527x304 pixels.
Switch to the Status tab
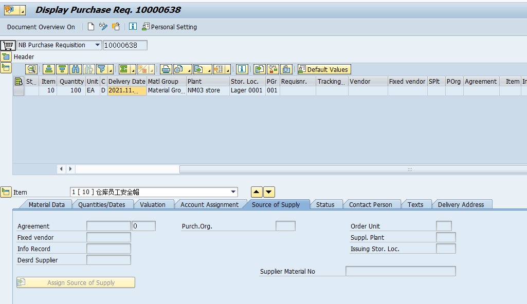tap(325, 204)
